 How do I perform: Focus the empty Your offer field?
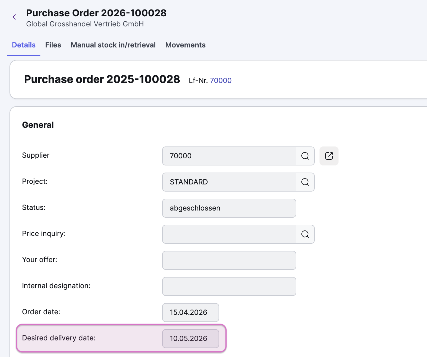229,260
